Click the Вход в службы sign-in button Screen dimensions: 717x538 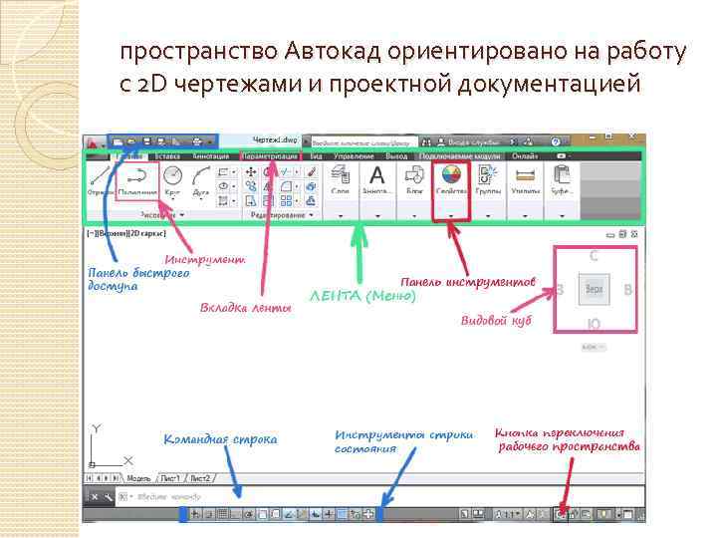pos(468,141)
